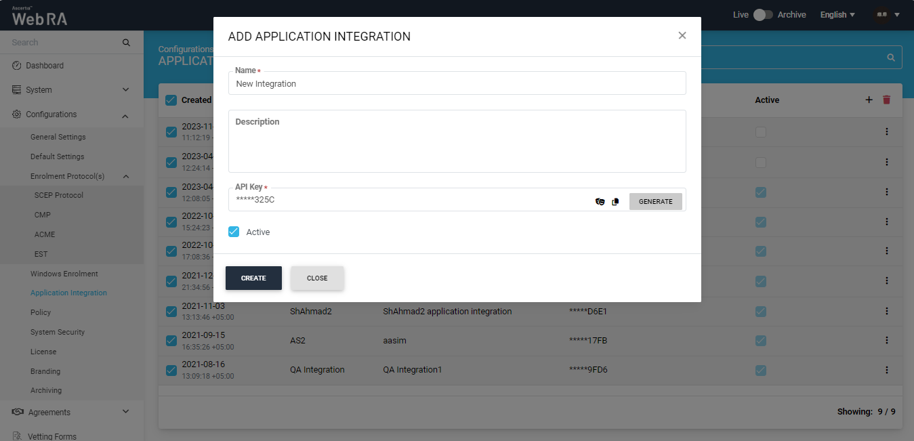
Task: Click the user avatar icon in header
Action: tap(881, 15)
